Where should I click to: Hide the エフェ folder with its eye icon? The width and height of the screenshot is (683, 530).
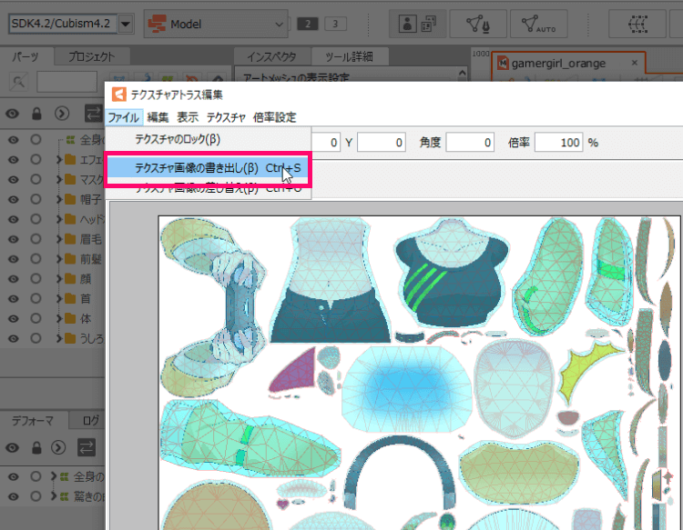[13, 160]
